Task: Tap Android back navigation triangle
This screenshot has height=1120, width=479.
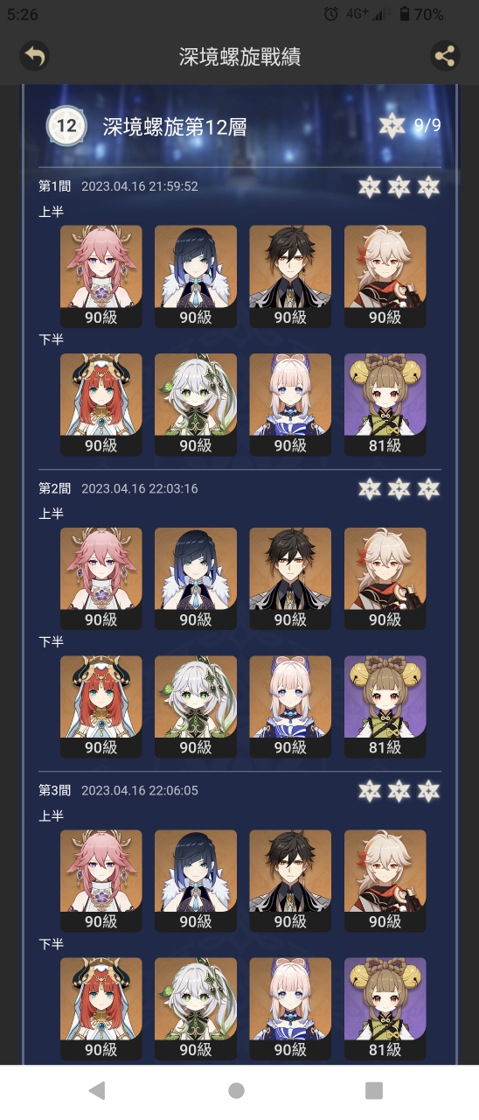Action: coord(97,1090)
